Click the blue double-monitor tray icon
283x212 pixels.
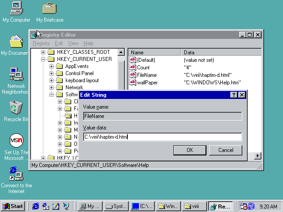click(x=251, y=206)
